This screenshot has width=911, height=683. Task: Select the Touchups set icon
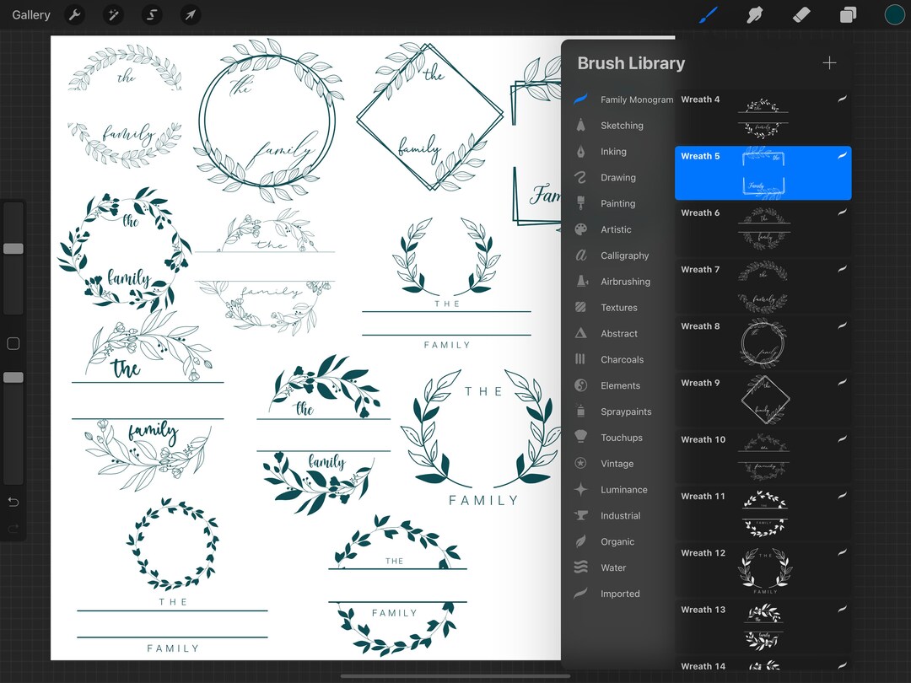pos(580,437)
